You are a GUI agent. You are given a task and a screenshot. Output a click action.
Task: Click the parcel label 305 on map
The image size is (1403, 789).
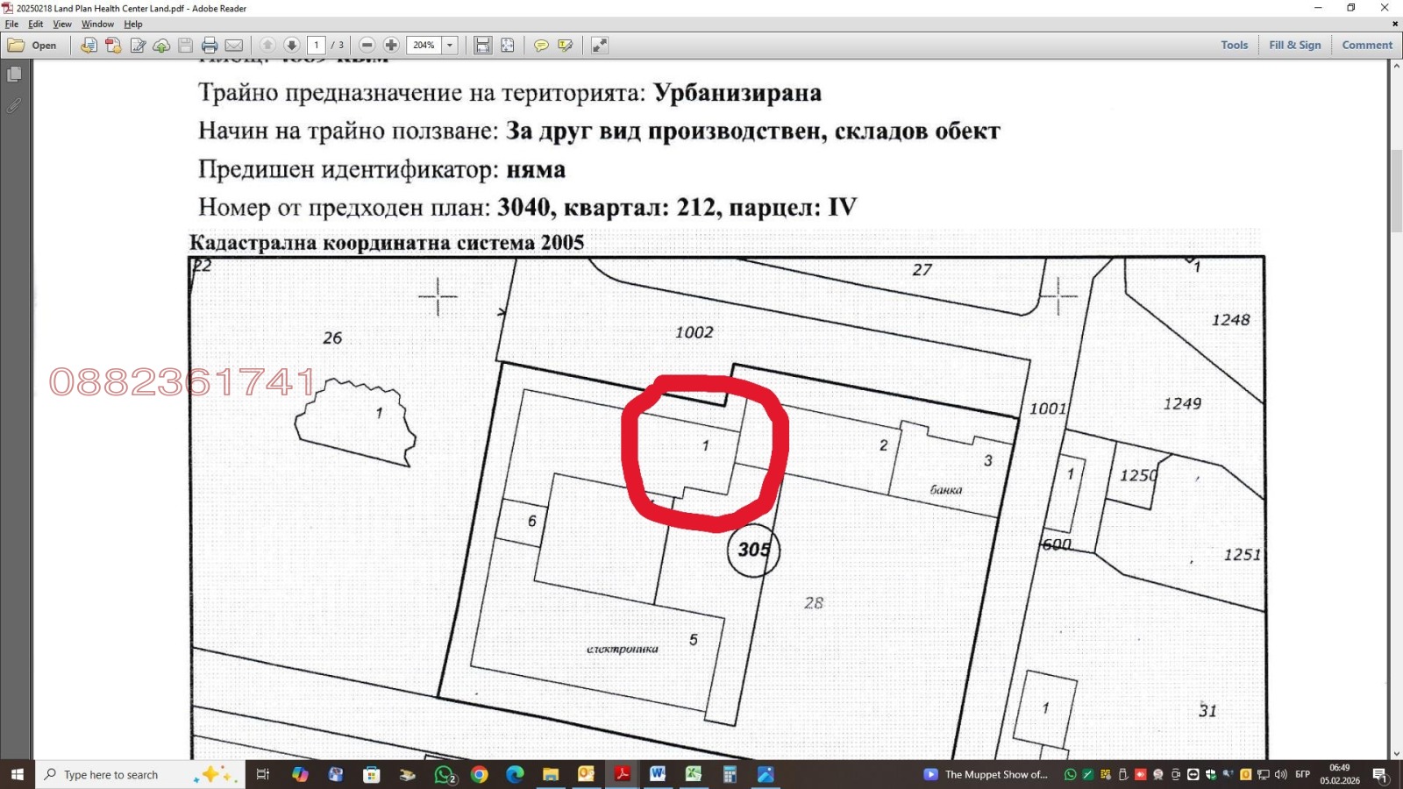(x=753, y=550)
